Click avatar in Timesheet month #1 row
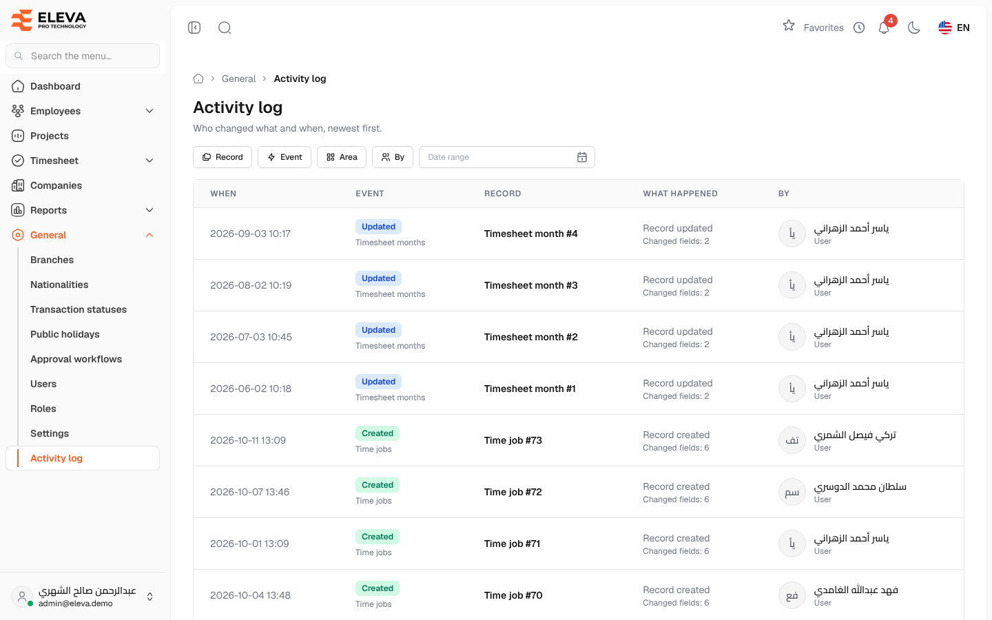 [x=792, y=389]
